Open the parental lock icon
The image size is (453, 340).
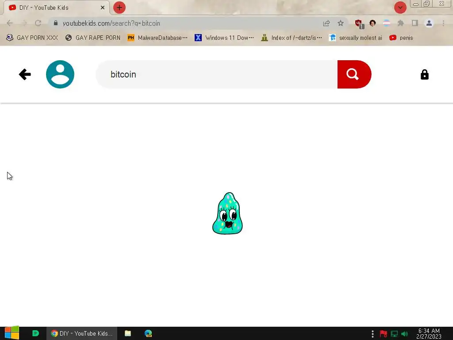[x=424, y=74]
